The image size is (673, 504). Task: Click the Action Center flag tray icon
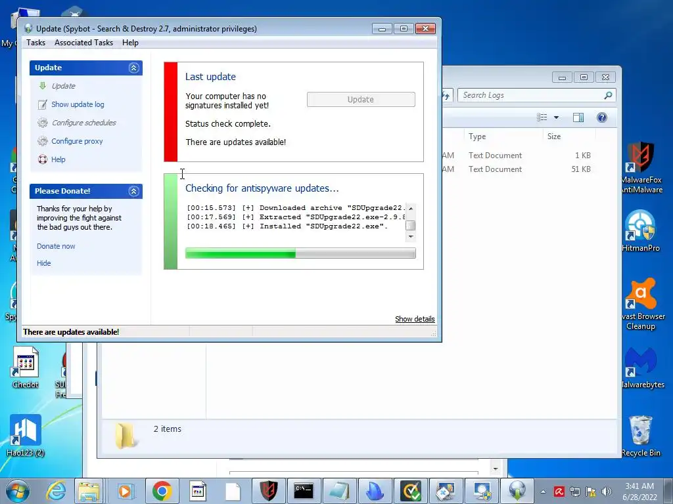click(x=591, y=492)
